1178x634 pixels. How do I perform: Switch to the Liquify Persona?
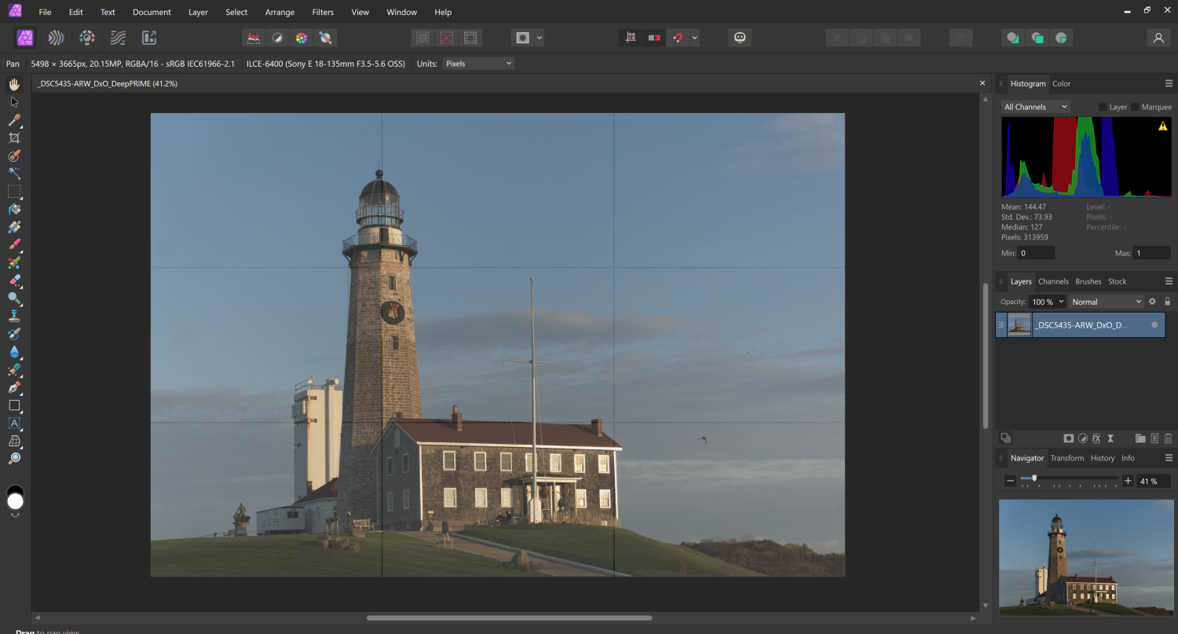pyautogui.click(x=56, y=38)
